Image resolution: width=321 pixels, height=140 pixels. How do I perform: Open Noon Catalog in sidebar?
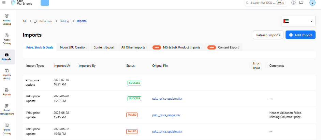pos(6,39)
